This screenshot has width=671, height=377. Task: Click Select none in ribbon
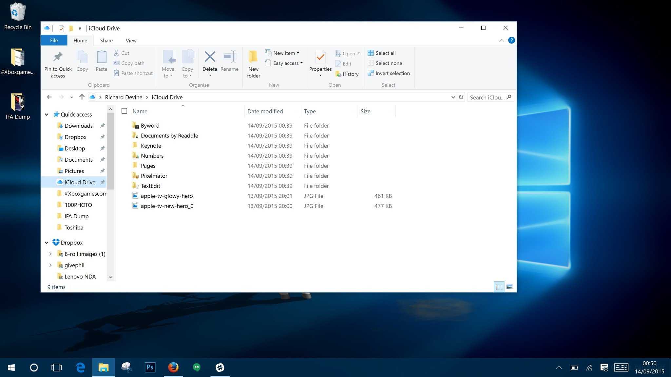point(385,63)
